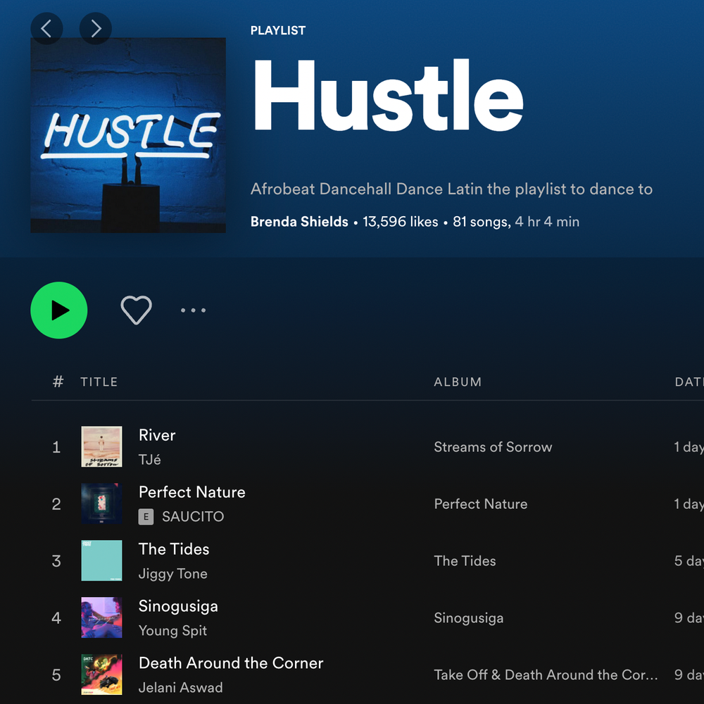
Task: Click the Hustle playlist title heading
Action: (x=389, y=96)
